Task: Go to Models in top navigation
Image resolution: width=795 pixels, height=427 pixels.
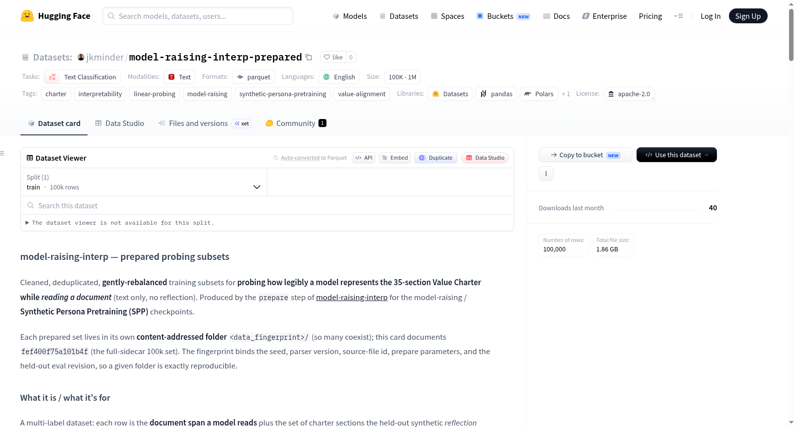Action: tap(350, 16)
